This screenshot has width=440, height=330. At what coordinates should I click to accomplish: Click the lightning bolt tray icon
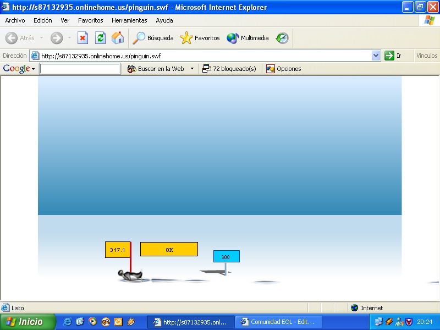tap(389, 322)
